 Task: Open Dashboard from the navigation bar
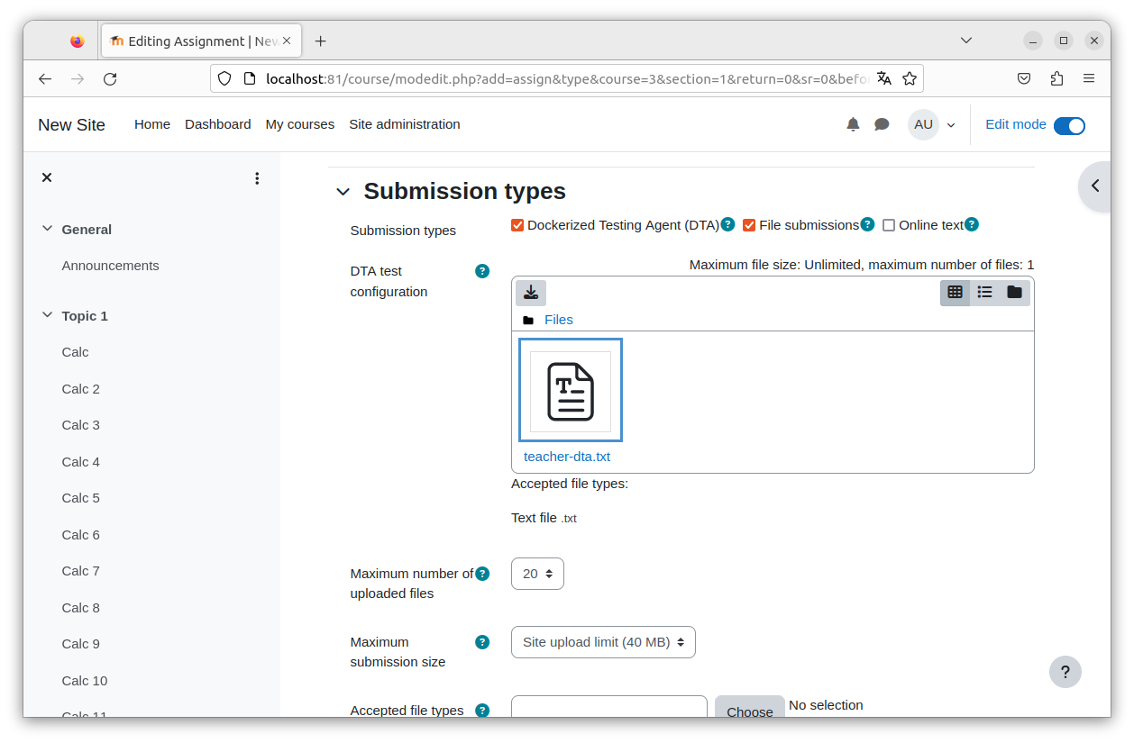pyautogui.click(x=218, y=124)
